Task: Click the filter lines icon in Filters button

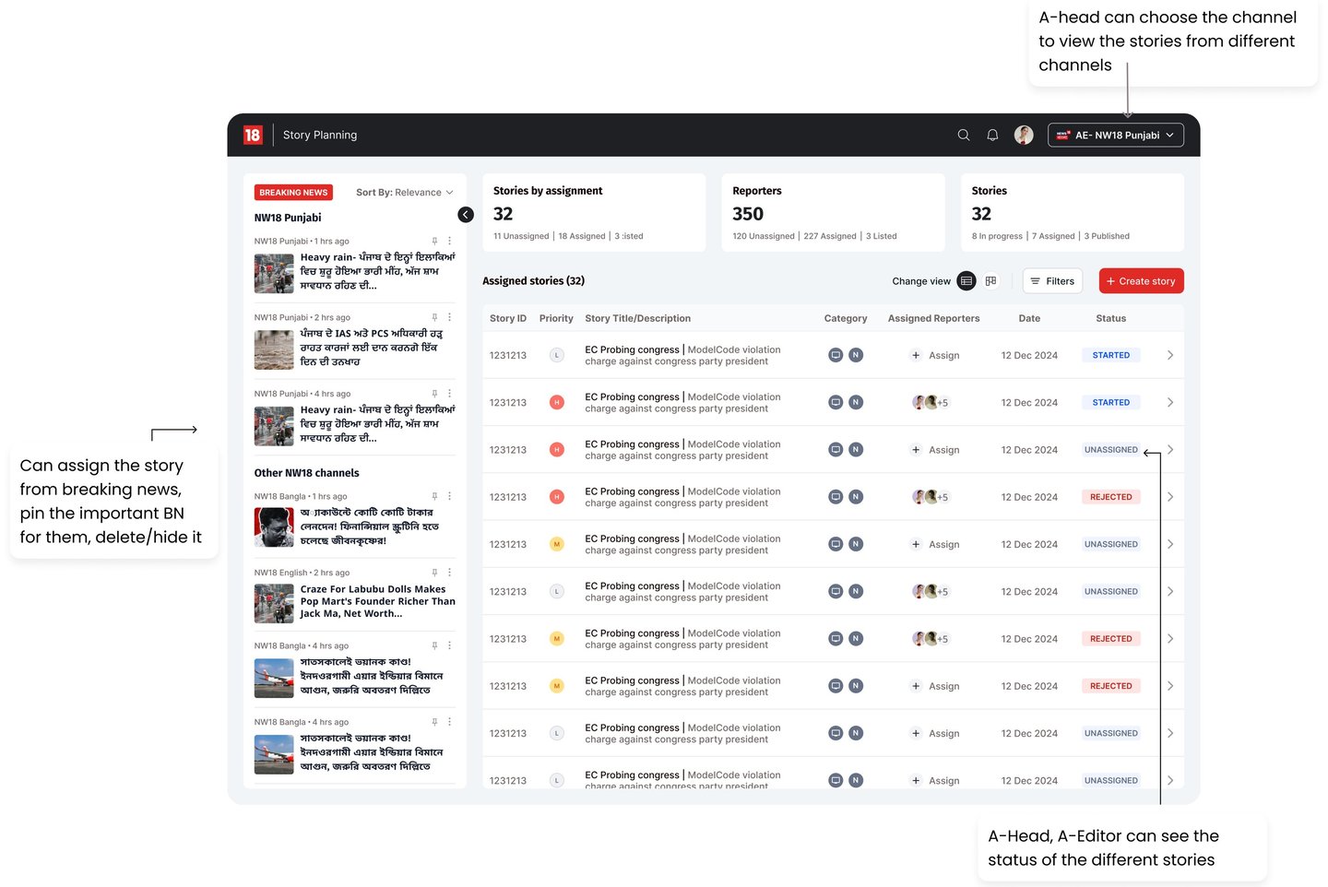Action: [1036, 281]
